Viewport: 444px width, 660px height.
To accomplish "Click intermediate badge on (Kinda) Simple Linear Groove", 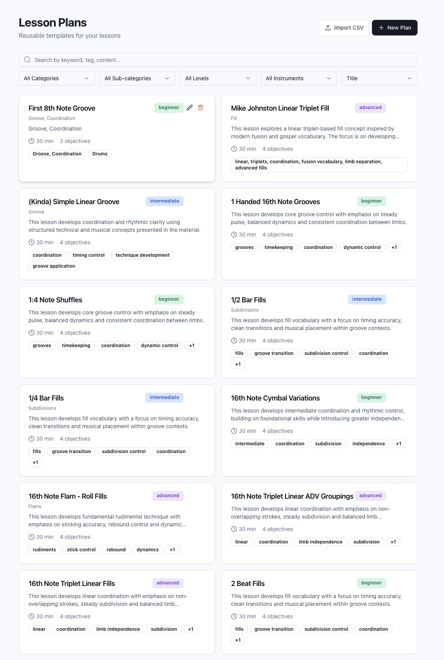I will click(x=164, y=201).
